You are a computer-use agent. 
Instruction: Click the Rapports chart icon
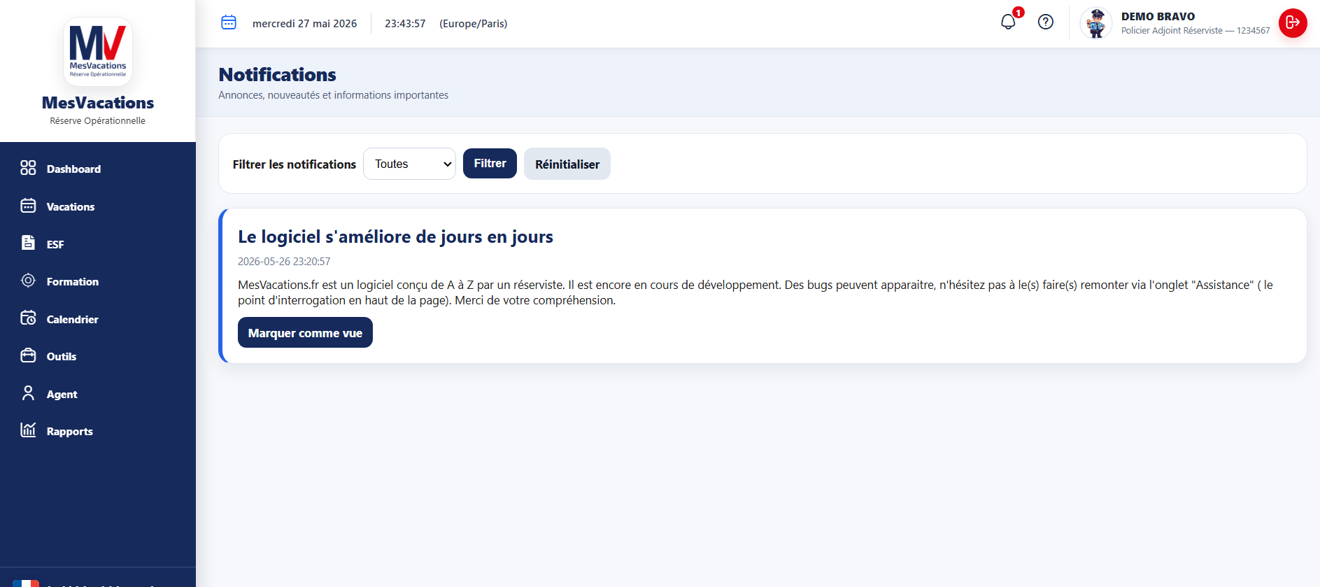coord(28,430)
